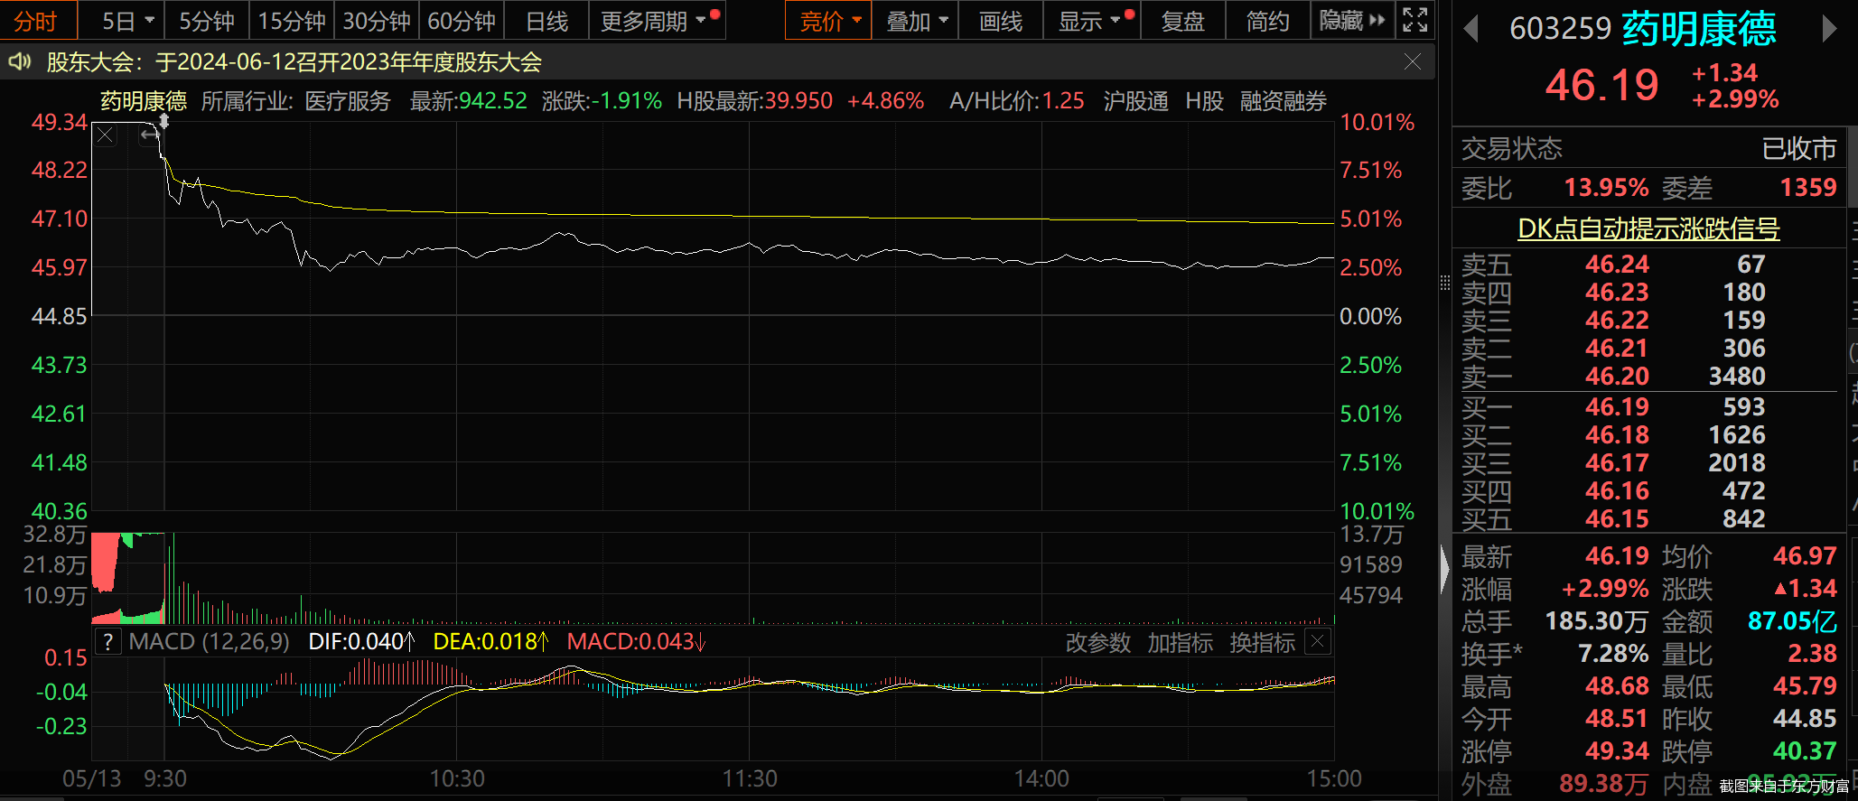
Task: Expand the 更多周期 dropdown
Action: 657,21
